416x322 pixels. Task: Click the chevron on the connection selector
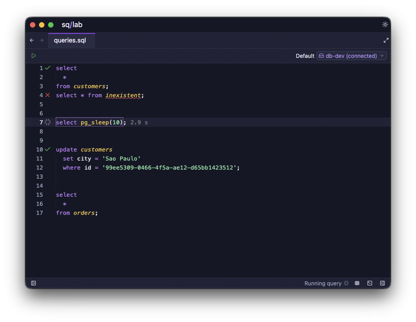pyautogui.click(x=382, y=56)
